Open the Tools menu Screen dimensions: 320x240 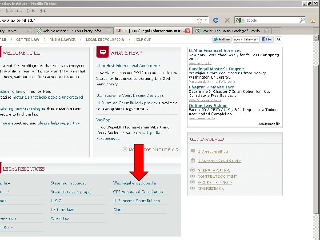pos(31,11)
